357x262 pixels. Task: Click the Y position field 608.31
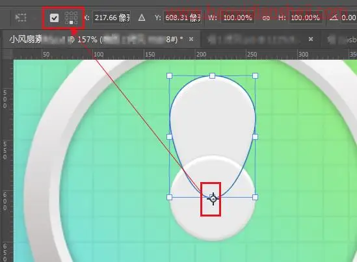pyautogui.click(x=182, y=18)
